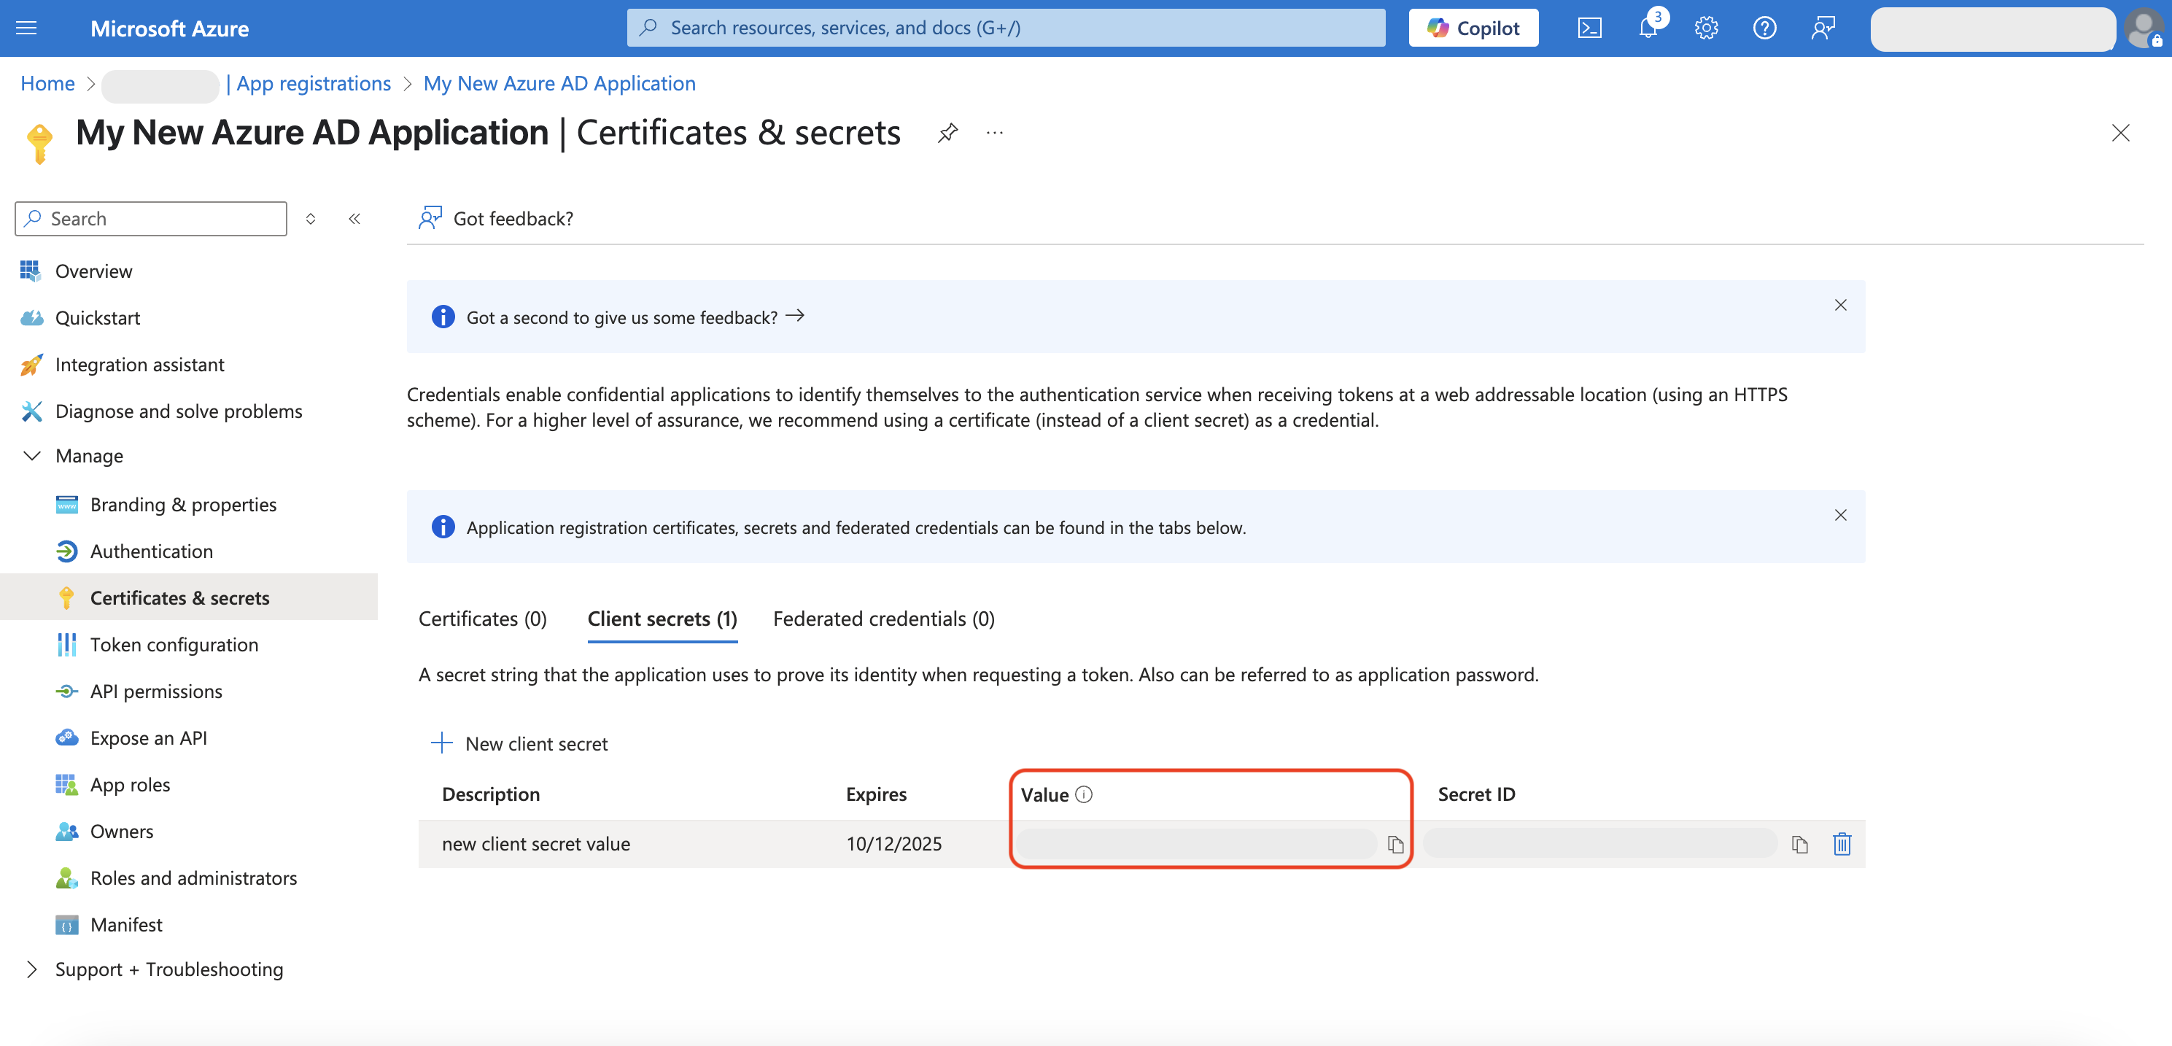This screenshot has width=2172, height=1046.
Task: Open Cloud Shell from the top bar
Action: [x=1589, y=28]
